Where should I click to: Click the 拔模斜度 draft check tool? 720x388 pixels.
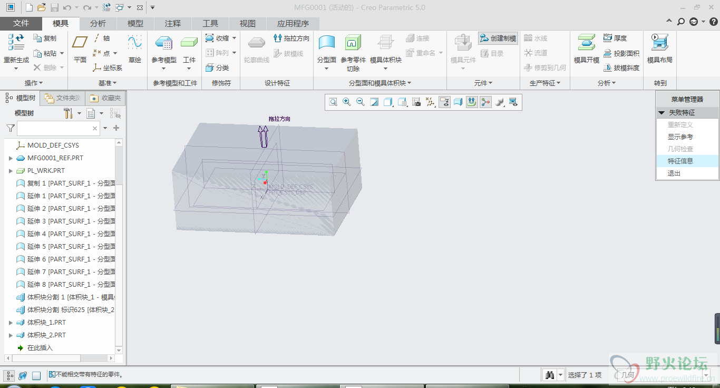621,68
